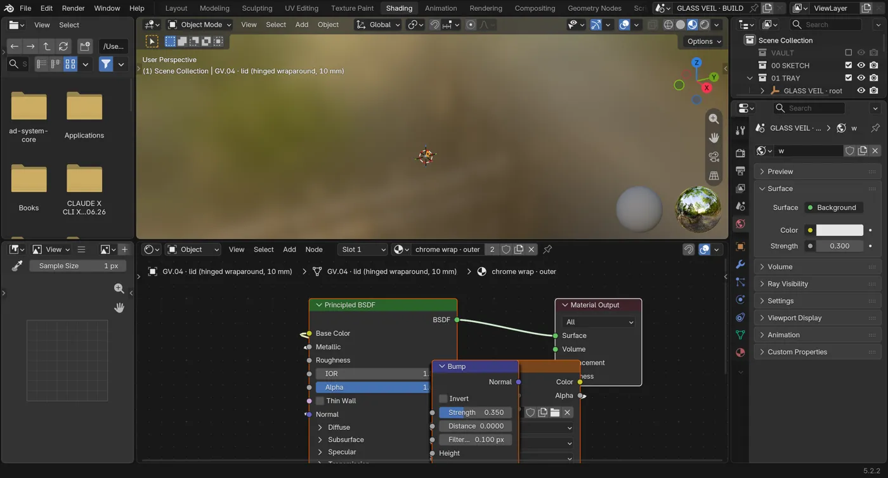Image resolution: width=888 pixels, height=478 pixels.
Task: Pin the node editor material
Action: click(x=547, y=249)
